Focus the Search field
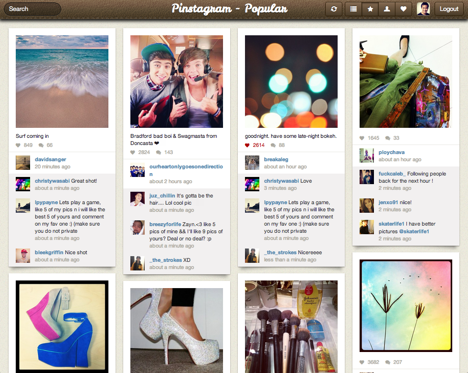 [32, 9]
